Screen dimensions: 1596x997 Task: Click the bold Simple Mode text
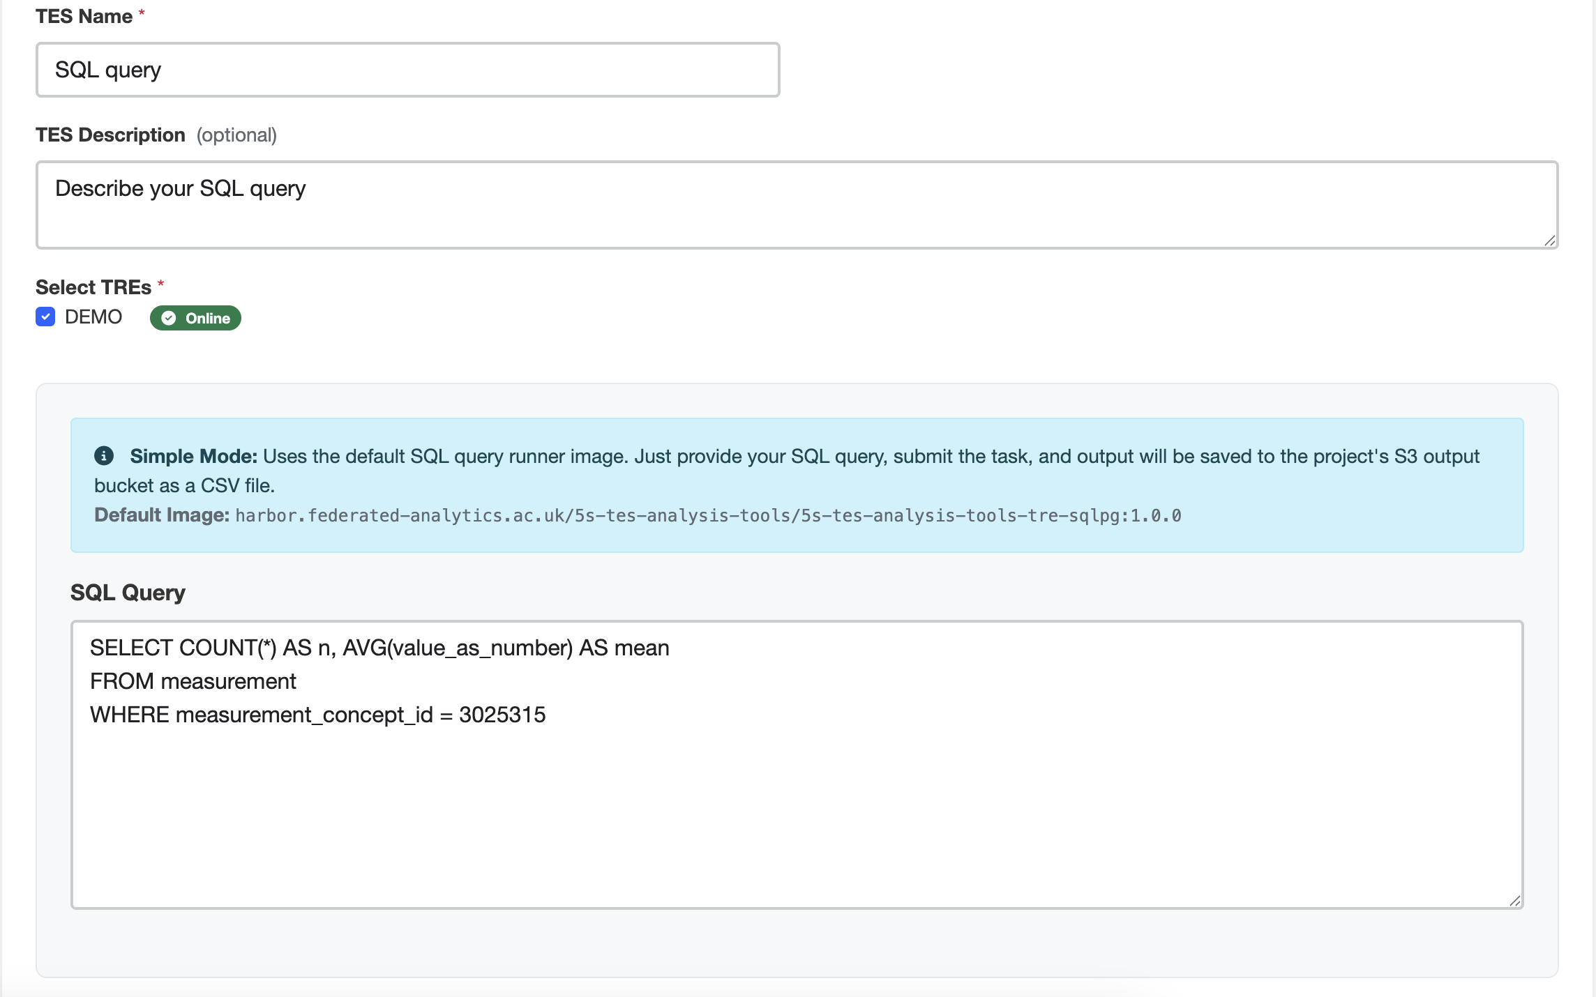click(x=193, y=456)
